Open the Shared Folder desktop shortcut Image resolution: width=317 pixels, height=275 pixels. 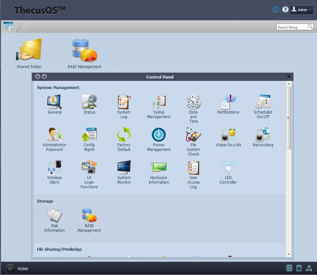tap(29, 53)
